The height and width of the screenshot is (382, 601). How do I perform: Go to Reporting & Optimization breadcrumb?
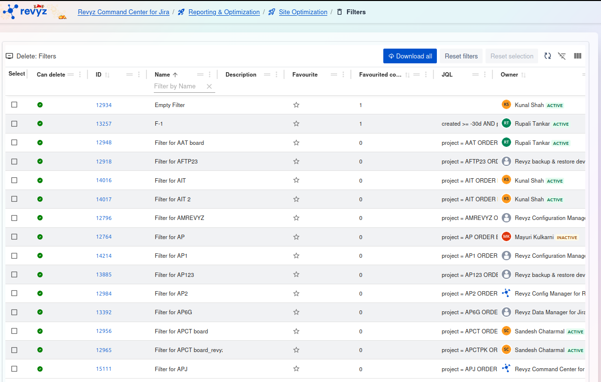click(x=224, y=12)
